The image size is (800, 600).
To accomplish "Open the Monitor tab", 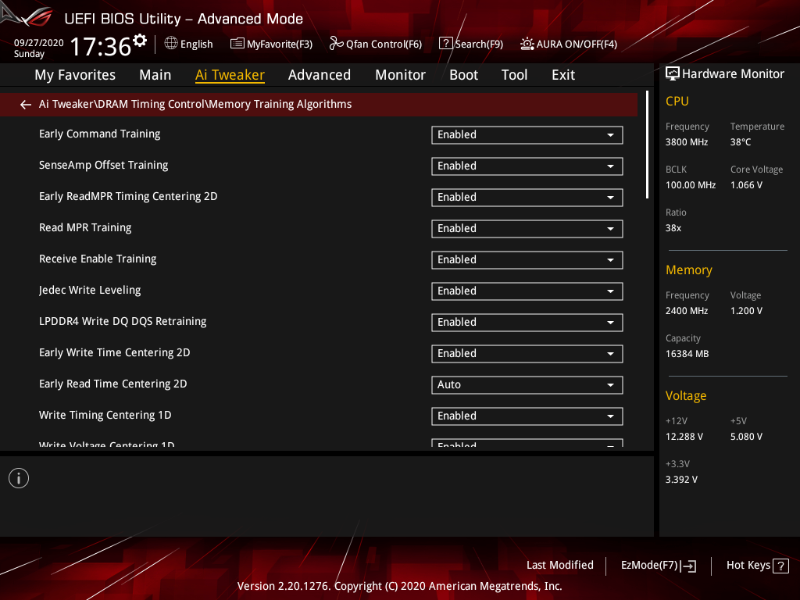I will click(400, 75).
